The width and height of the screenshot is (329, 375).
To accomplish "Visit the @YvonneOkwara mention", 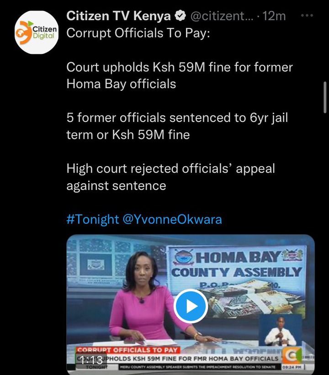I will tap(172, 219).
